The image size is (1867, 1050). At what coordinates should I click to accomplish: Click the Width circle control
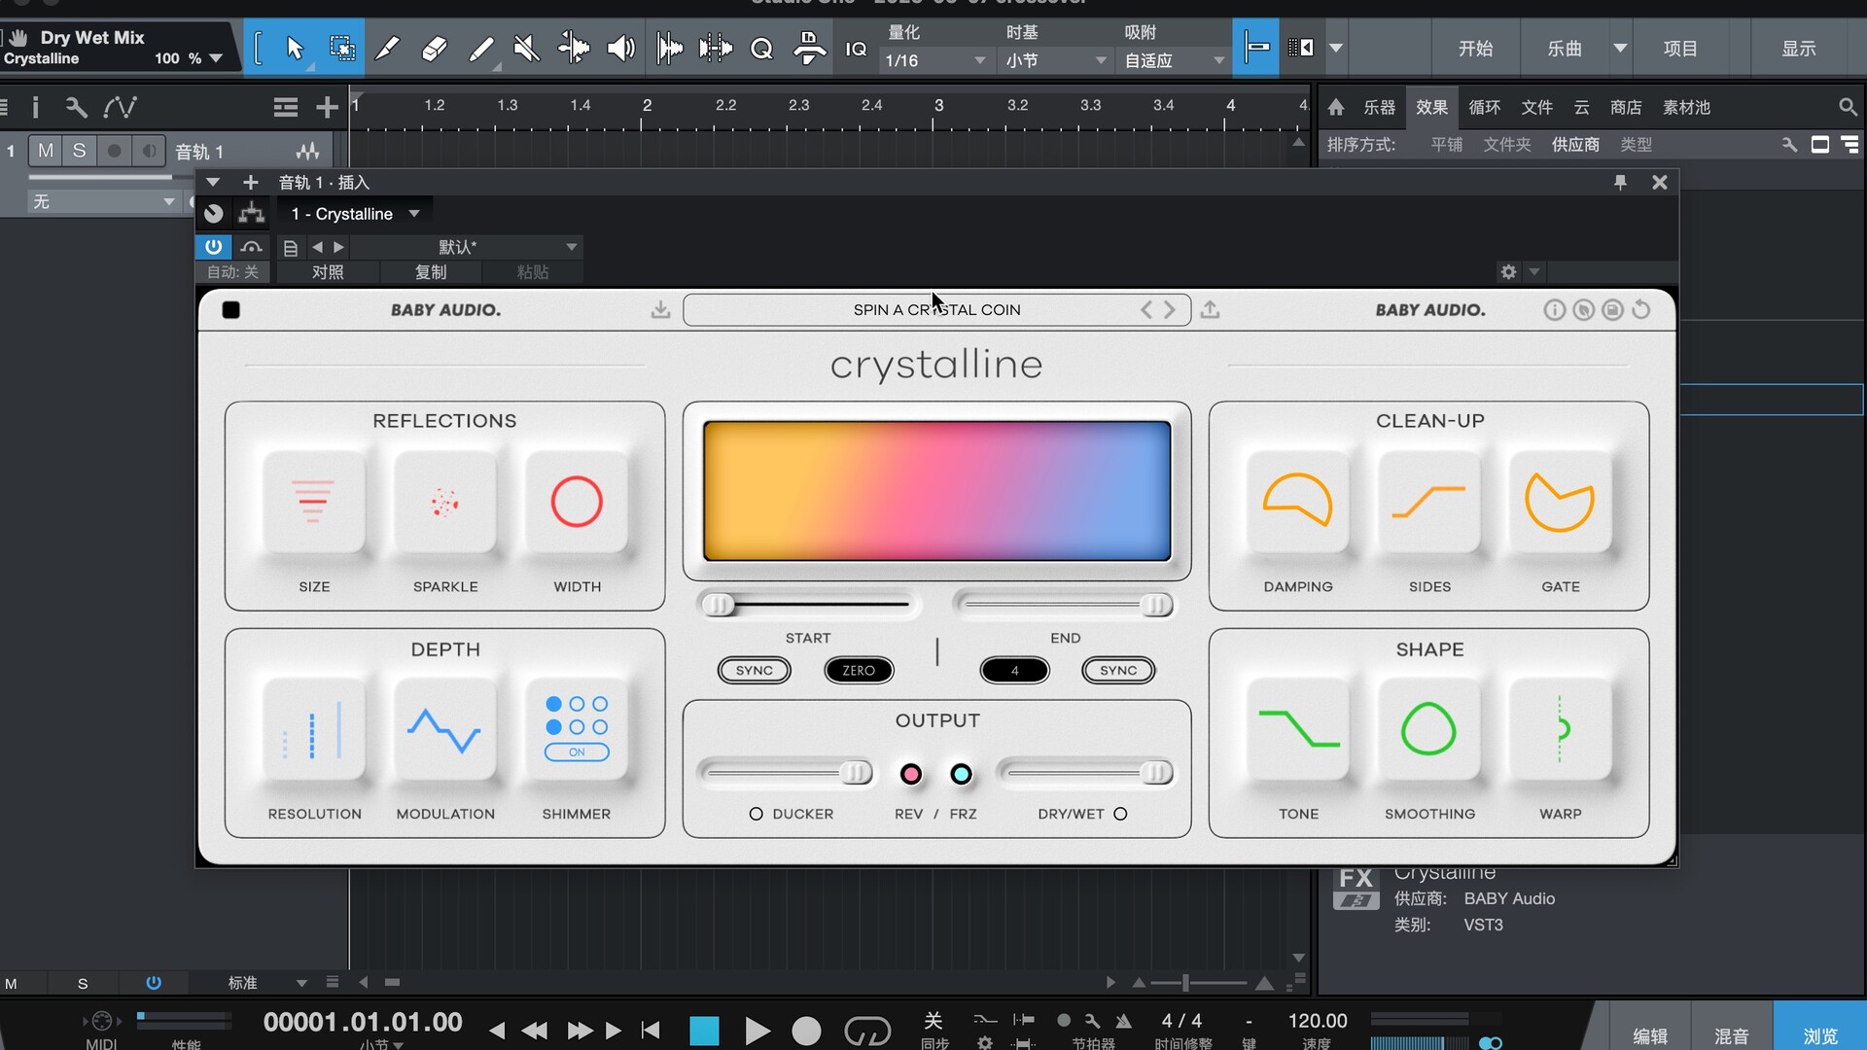click(577, 503)
